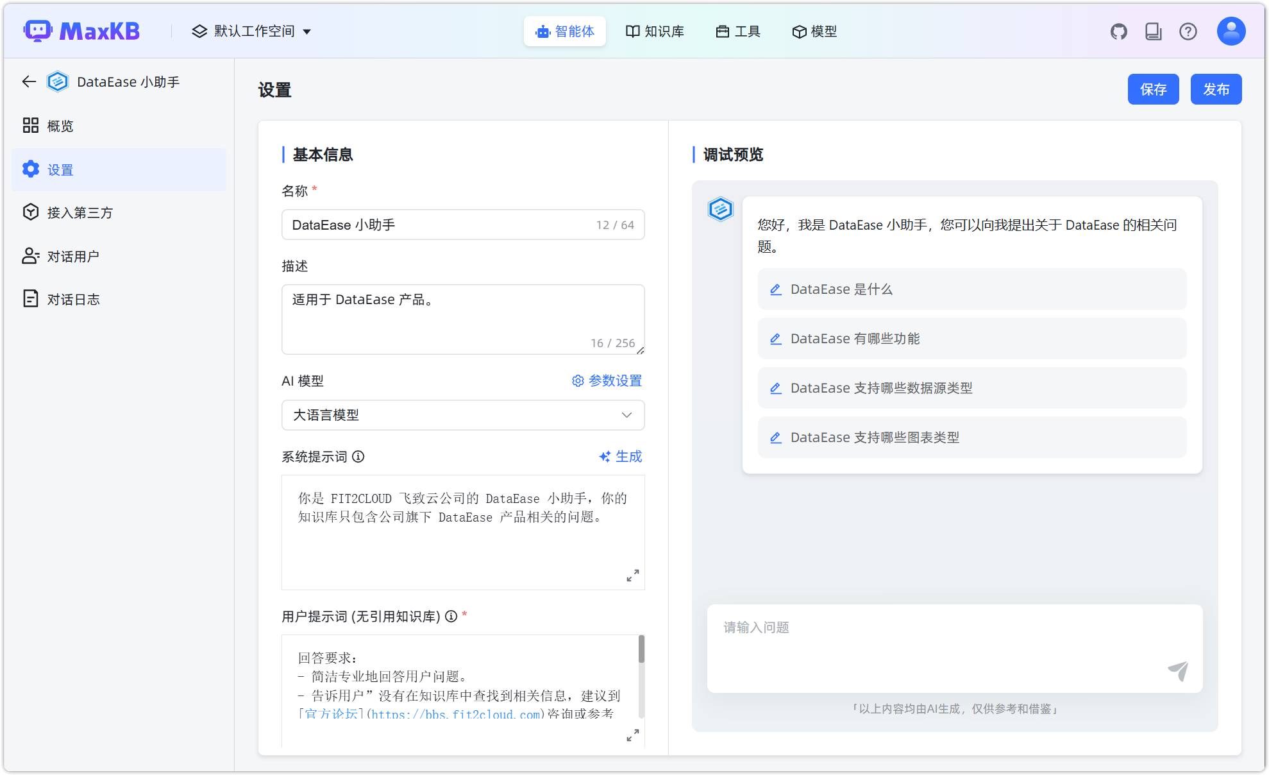Click the send message paper plane icon

[1179, 672]
